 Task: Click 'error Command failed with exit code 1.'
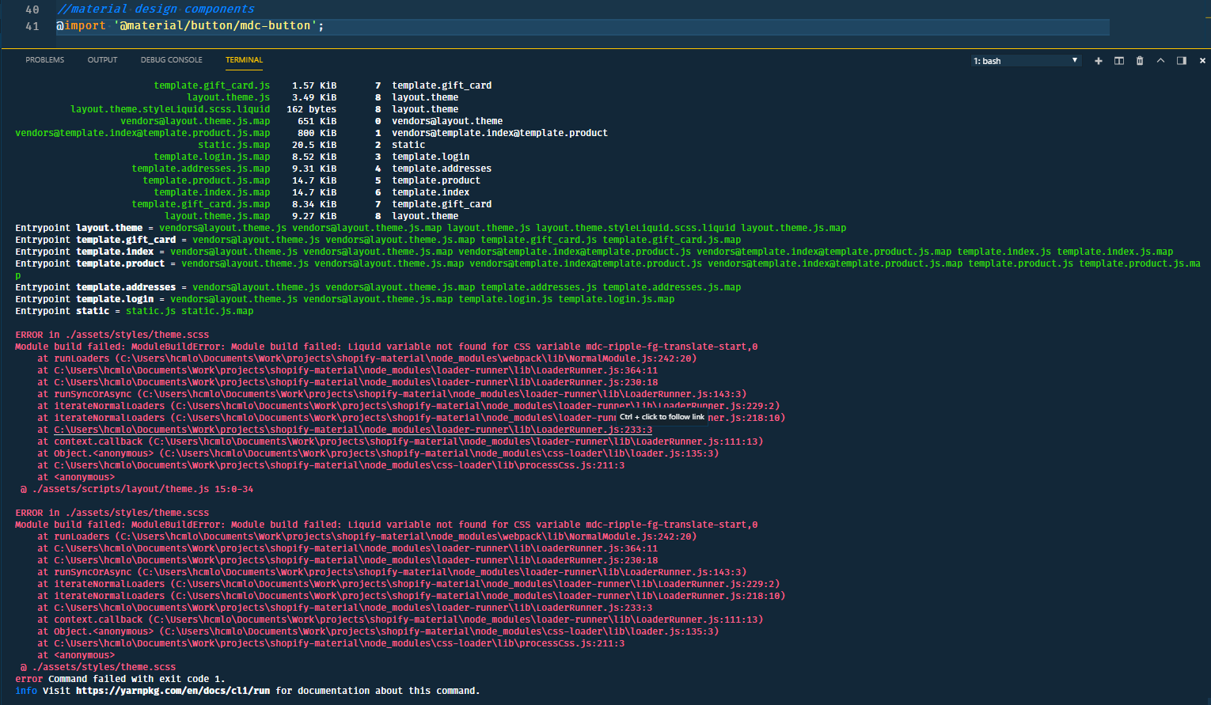[120, 679]
